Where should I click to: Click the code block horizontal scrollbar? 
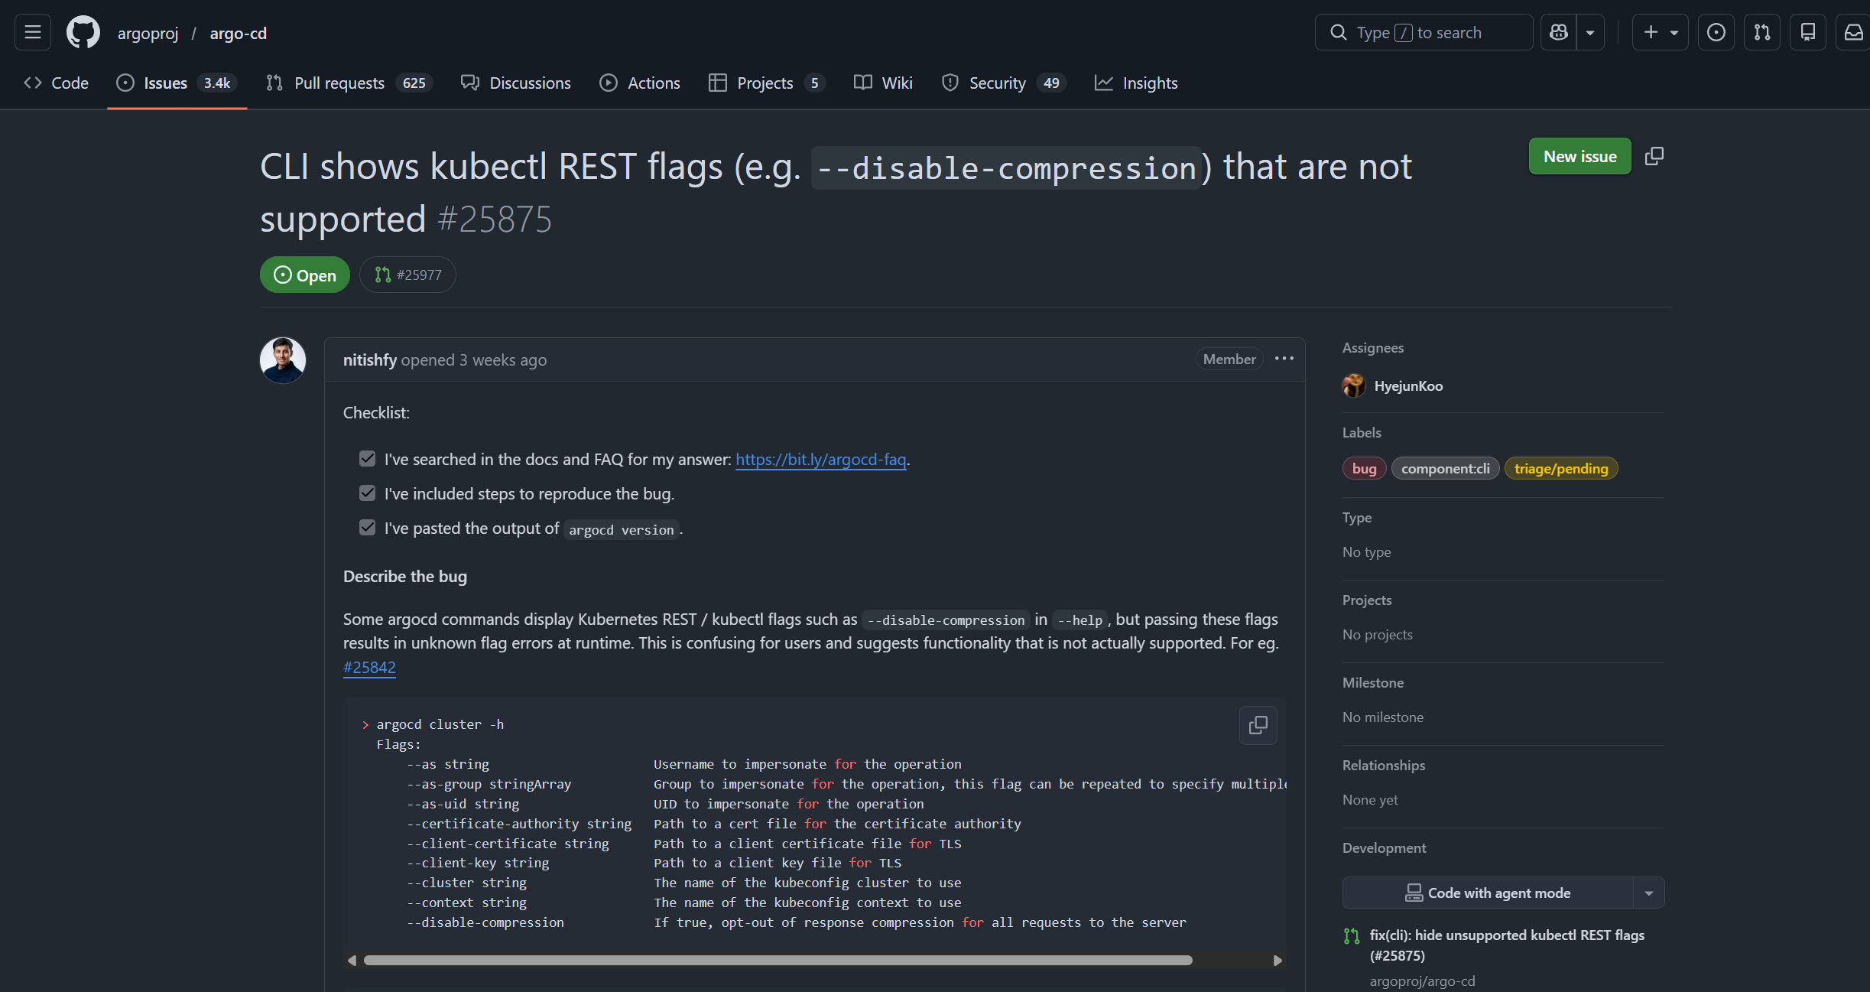click(x=777, y=961)
